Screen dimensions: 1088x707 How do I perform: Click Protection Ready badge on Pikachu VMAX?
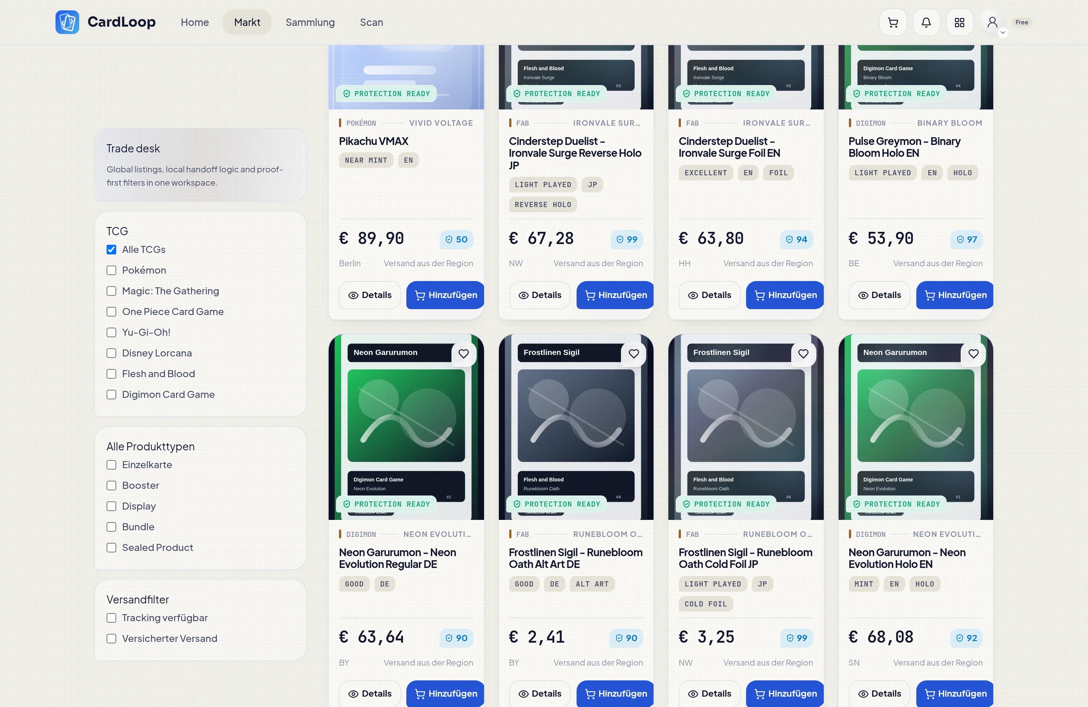386,94
